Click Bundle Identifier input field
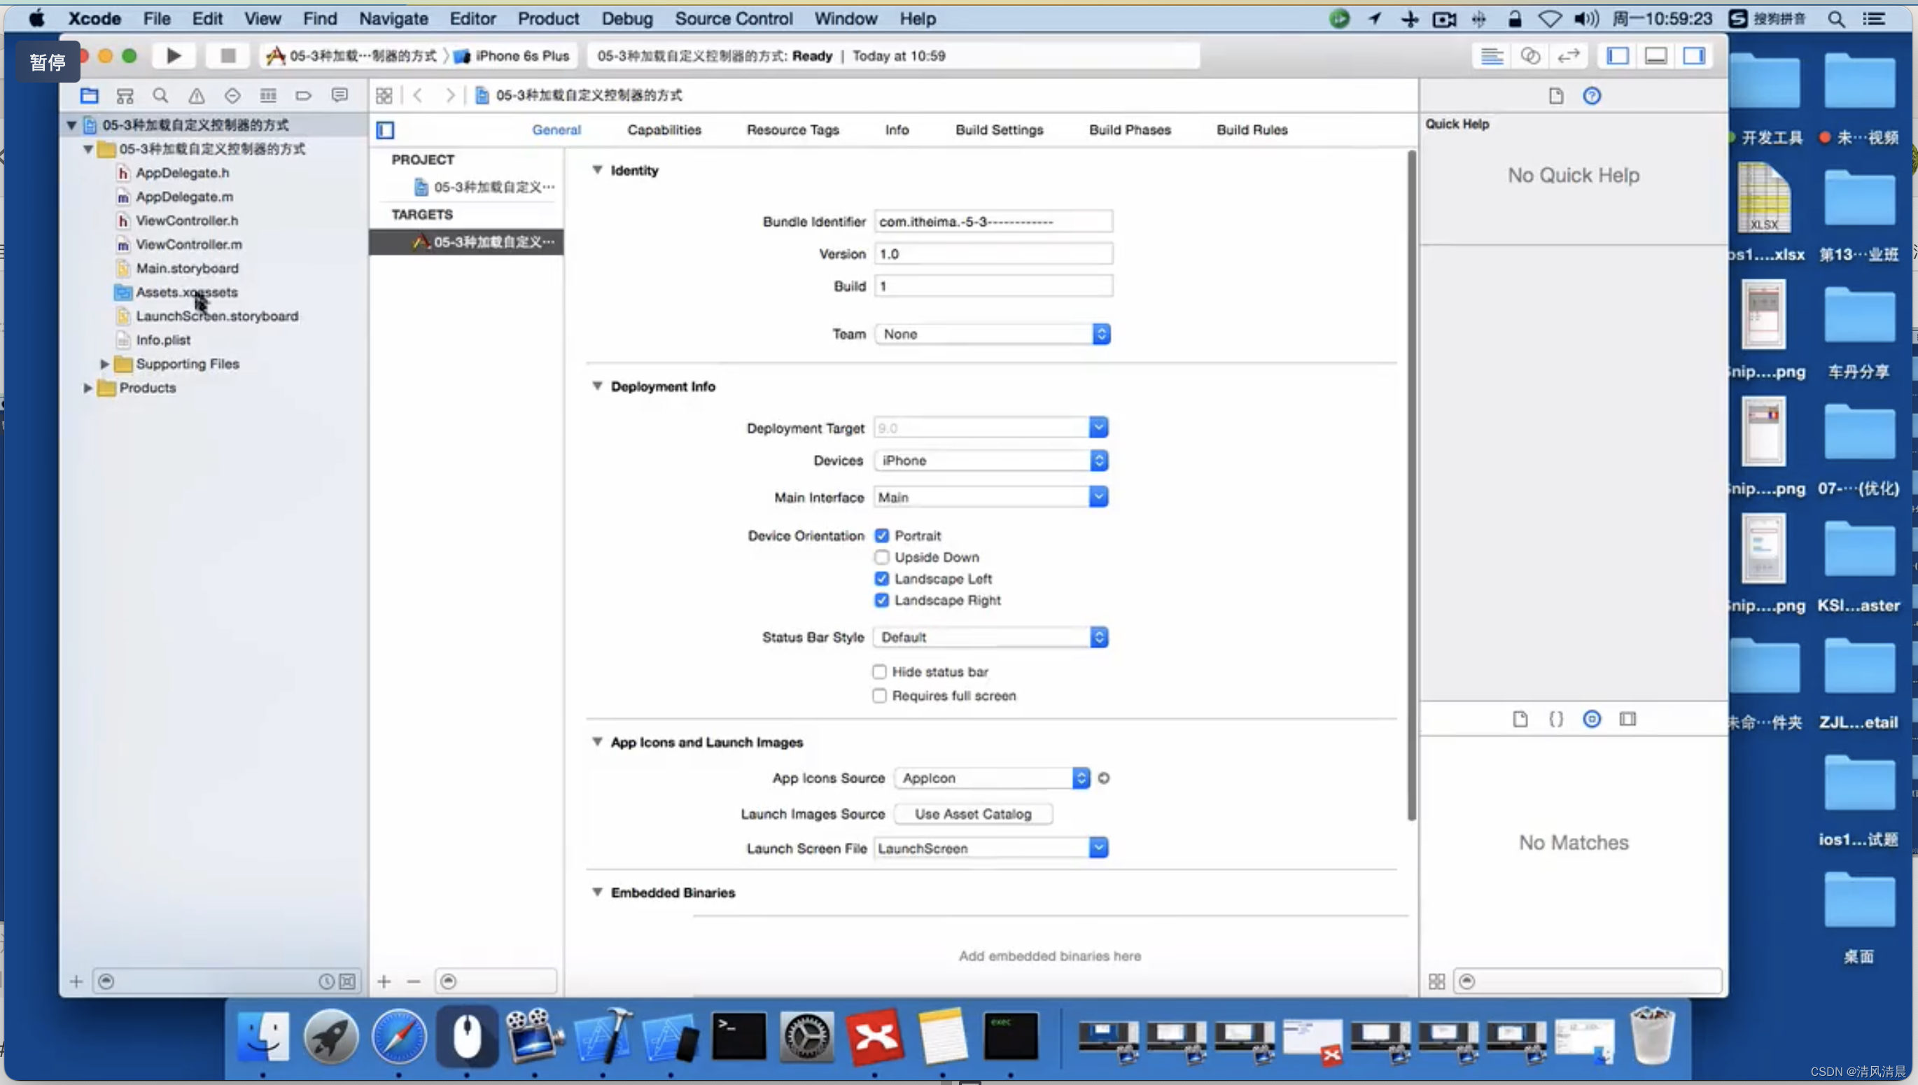1918x1085 pixels. [993, 221]
